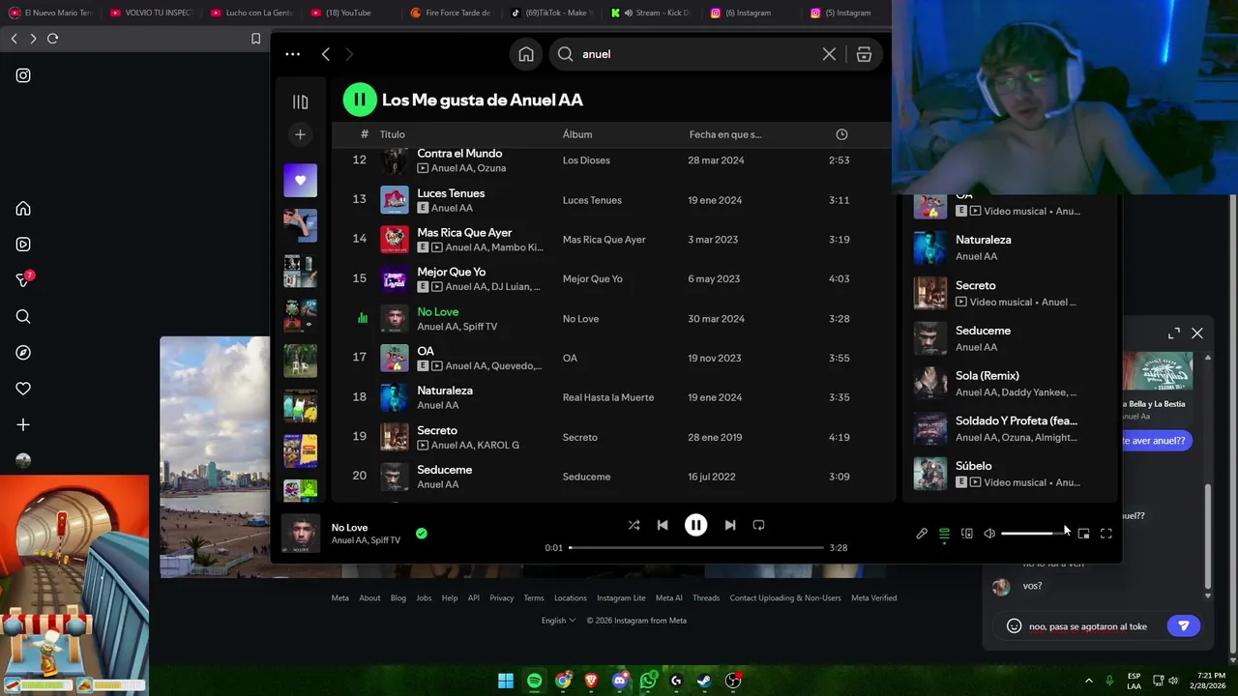Open the Los Dioses album link

click(x=586, y=160)
